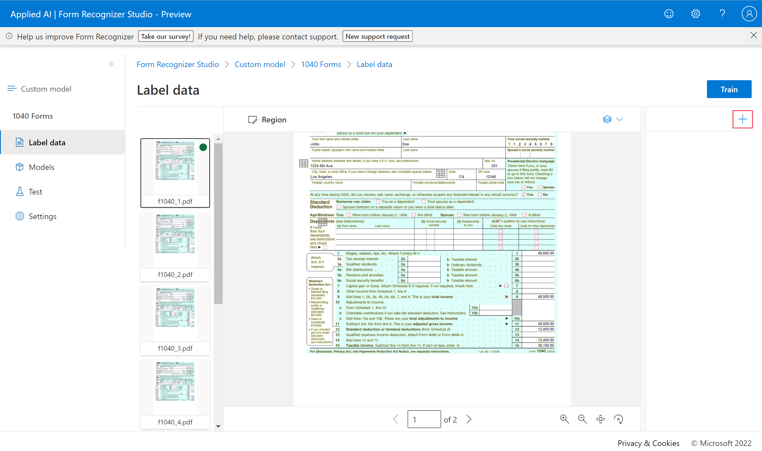Click the Label data breadcrumb link
762x451 pixels.
coord(374,64)
